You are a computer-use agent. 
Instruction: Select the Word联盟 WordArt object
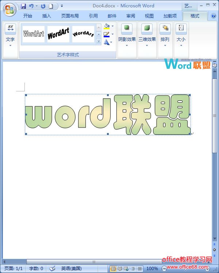pyautogui.click(x=108, y=114)
